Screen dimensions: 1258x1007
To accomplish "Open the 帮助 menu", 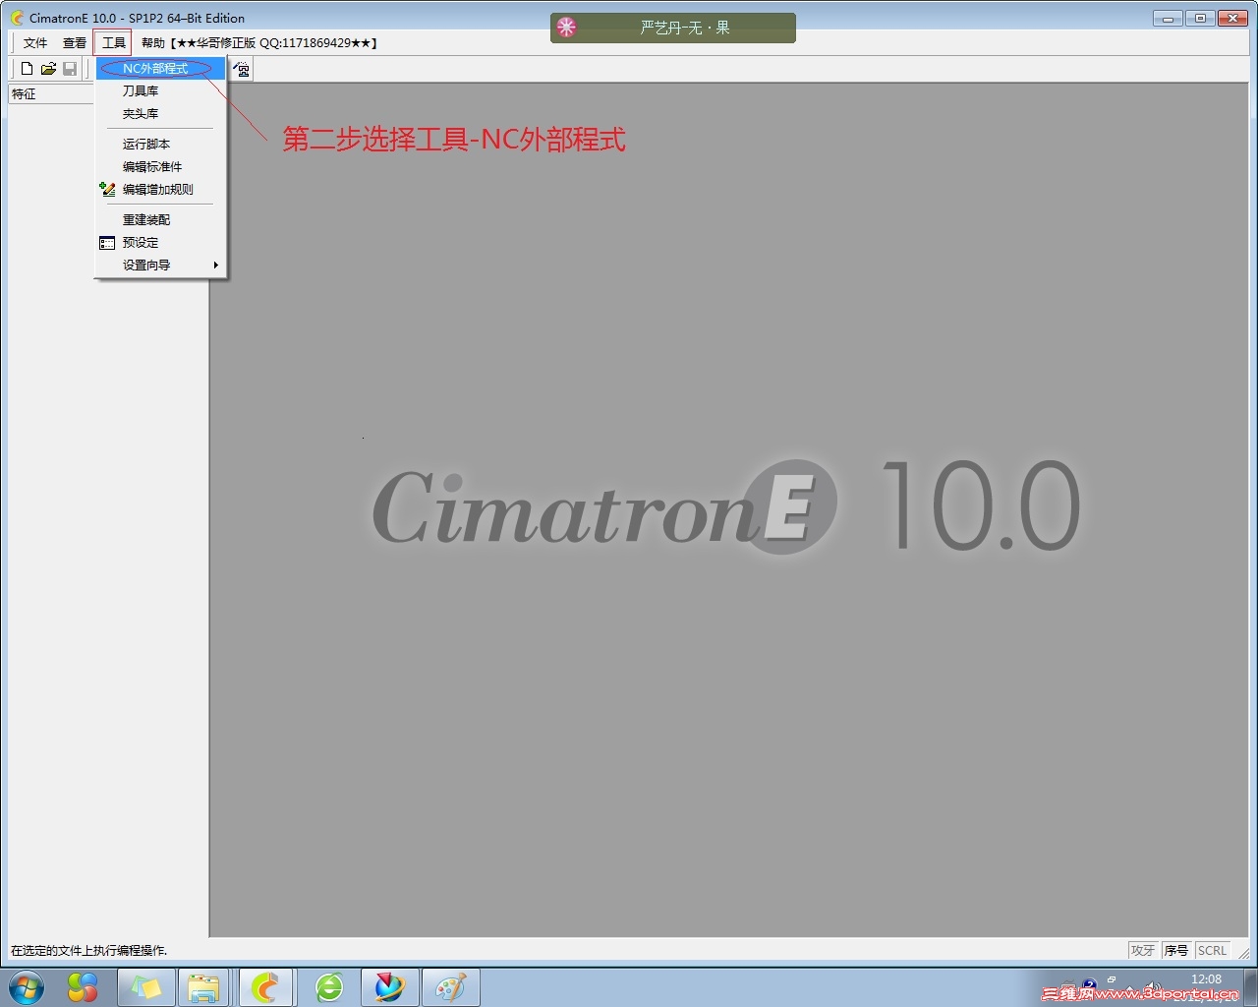I will 153,43.
